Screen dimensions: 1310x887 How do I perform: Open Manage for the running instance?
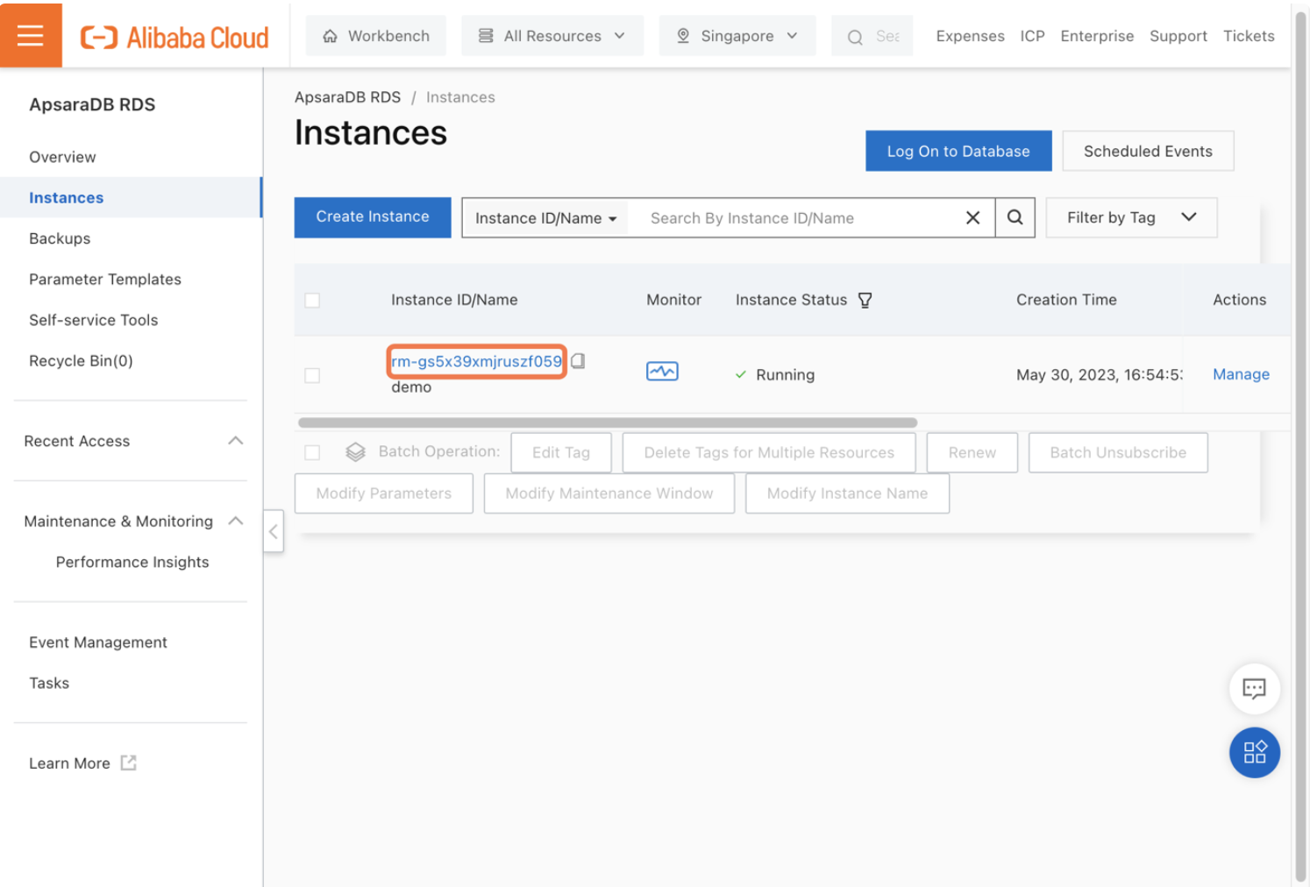1241,374
